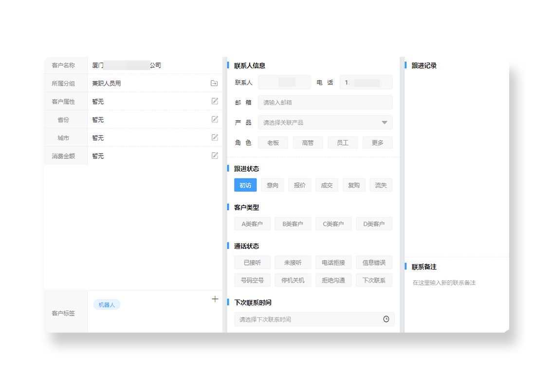Image resolution: width=553 pixels, height=389 pixels.
Task: Click the clock icon in 下次联系时间 field
Action: tap(386, 319)
